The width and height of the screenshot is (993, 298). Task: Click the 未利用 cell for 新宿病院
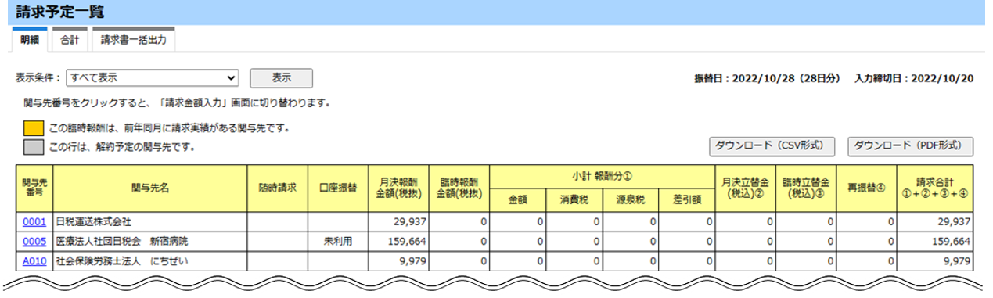tap(339, 242)
